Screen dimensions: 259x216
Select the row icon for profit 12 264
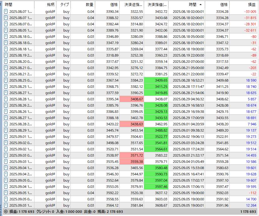coord(6,205)
